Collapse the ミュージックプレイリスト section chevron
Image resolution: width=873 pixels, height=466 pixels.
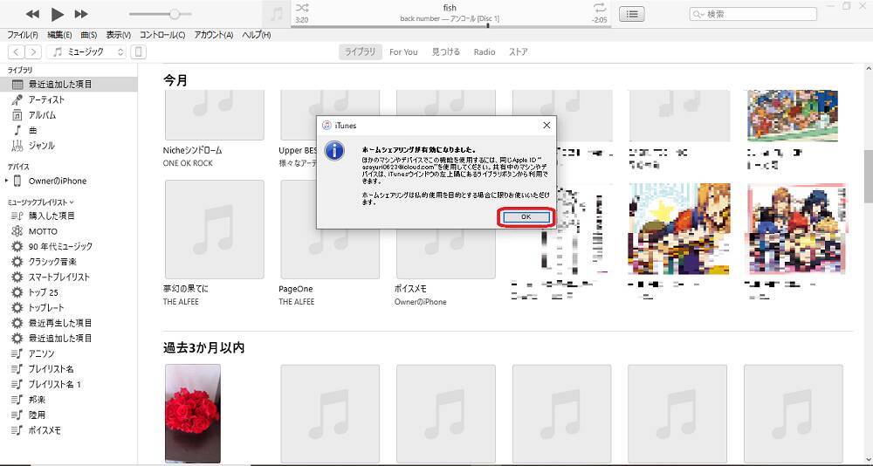click(x=72, y=202)
